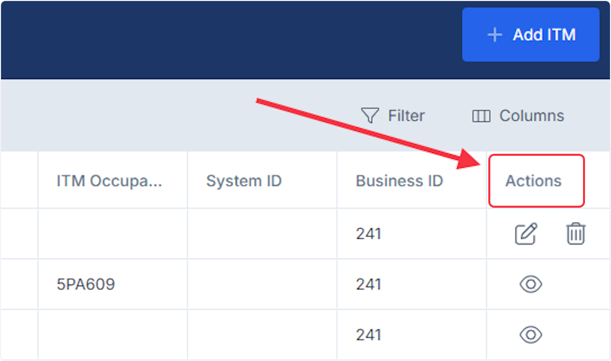Image resolution: width=611 pixels, height=361 pixels.
Task: Click the 241 cell in the 5PA609 row
Action: 412,284
